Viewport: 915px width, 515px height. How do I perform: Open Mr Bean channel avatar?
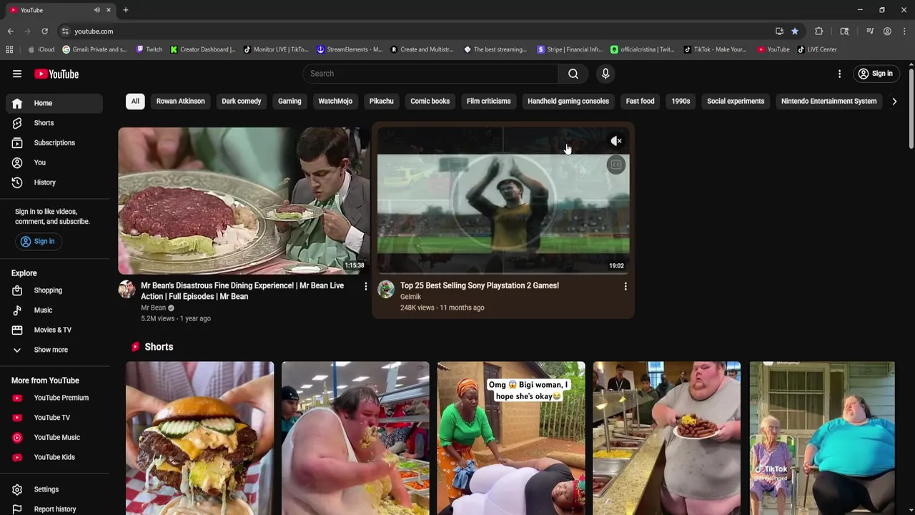[x=127, y=289]
